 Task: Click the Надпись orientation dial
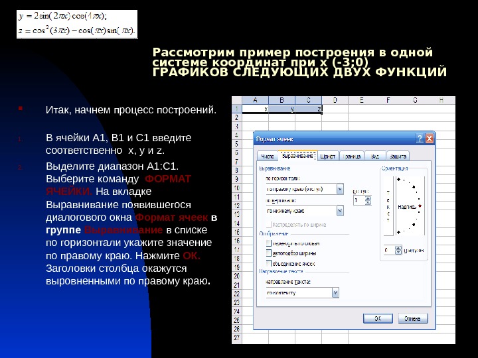[x=410, y=206]
